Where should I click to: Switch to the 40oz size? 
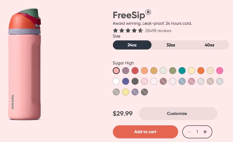(x=209, y=45)
